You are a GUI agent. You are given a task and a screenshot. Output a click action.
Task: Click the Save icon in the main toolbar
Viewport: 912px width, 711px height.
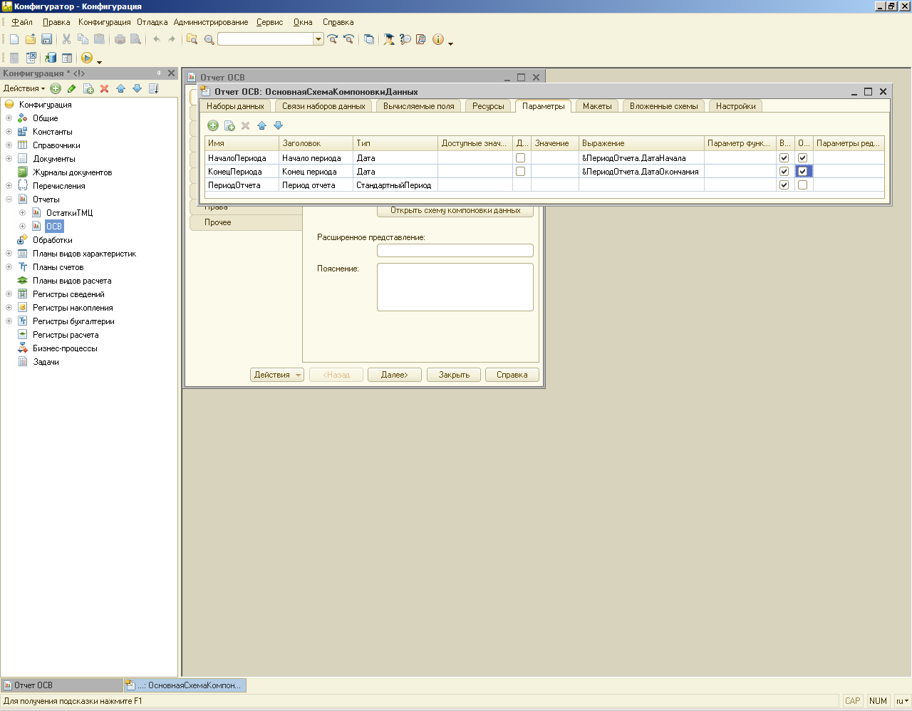[46, 39]
